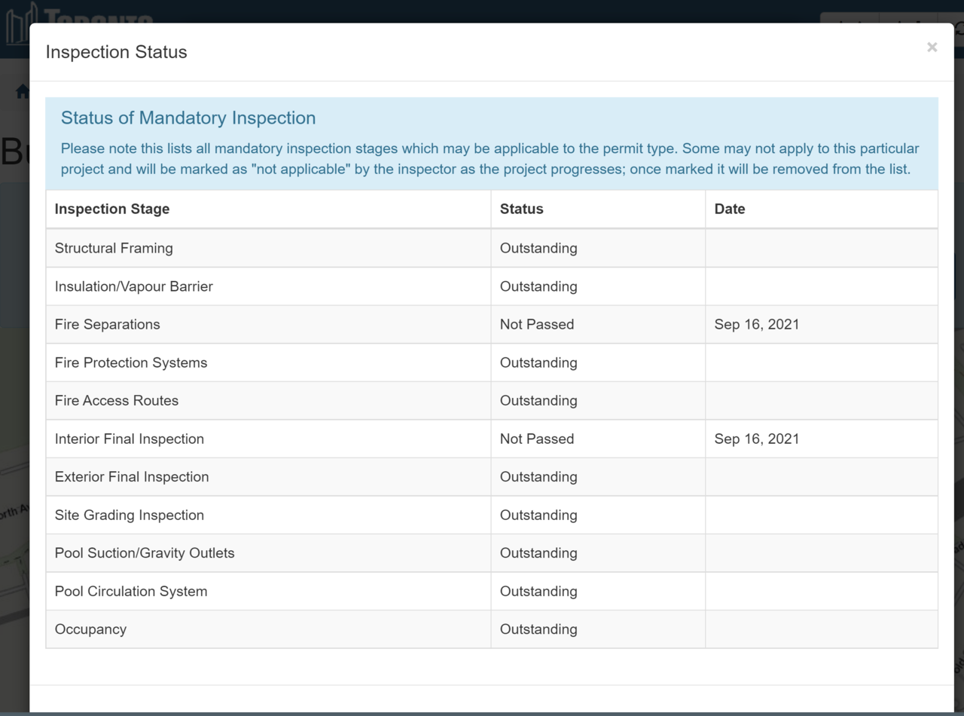
Task: Click Site Grading Inspection stage
Action: (130, 515)
